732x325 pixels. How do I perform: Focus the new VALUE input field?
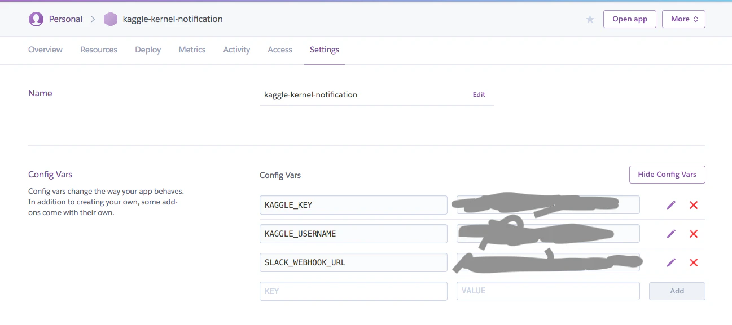pyautogui.click(x=548, y=291)
